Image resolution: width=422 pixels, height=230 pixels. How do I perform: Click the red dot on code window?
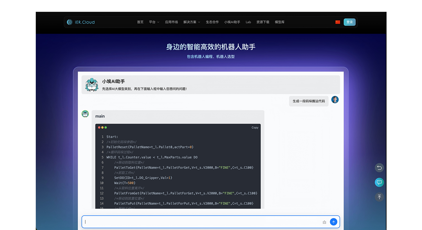pyautogui.click(x=99, y=127)
